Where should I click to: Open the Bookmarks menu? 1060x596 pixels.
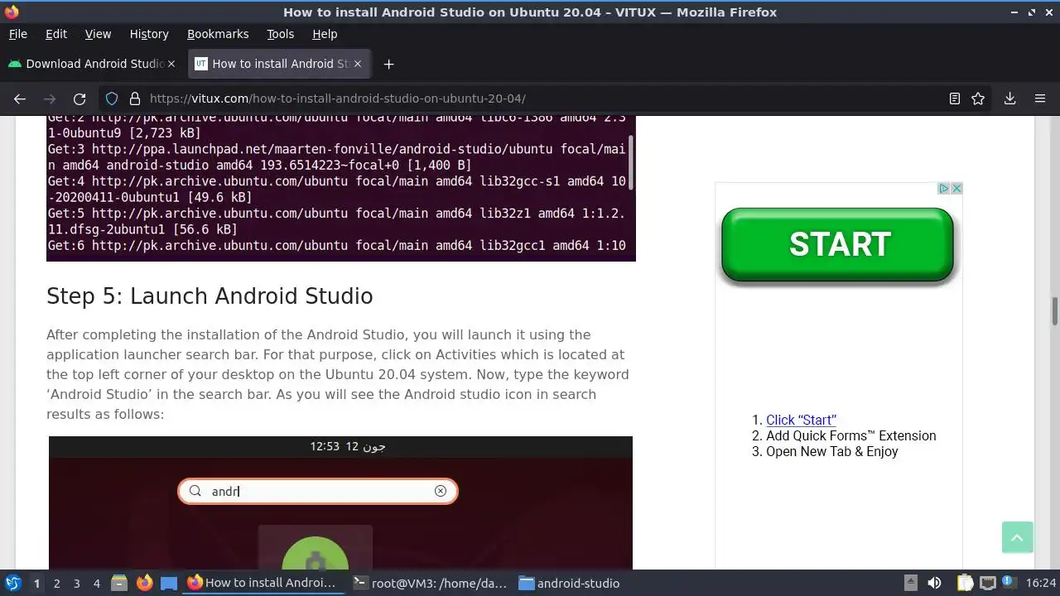tap(218, 34)
